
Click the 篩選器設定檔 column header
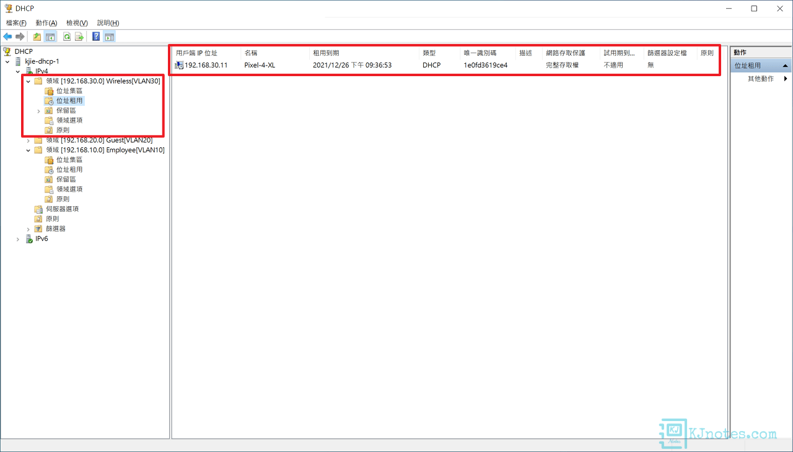tap(671, 53)
